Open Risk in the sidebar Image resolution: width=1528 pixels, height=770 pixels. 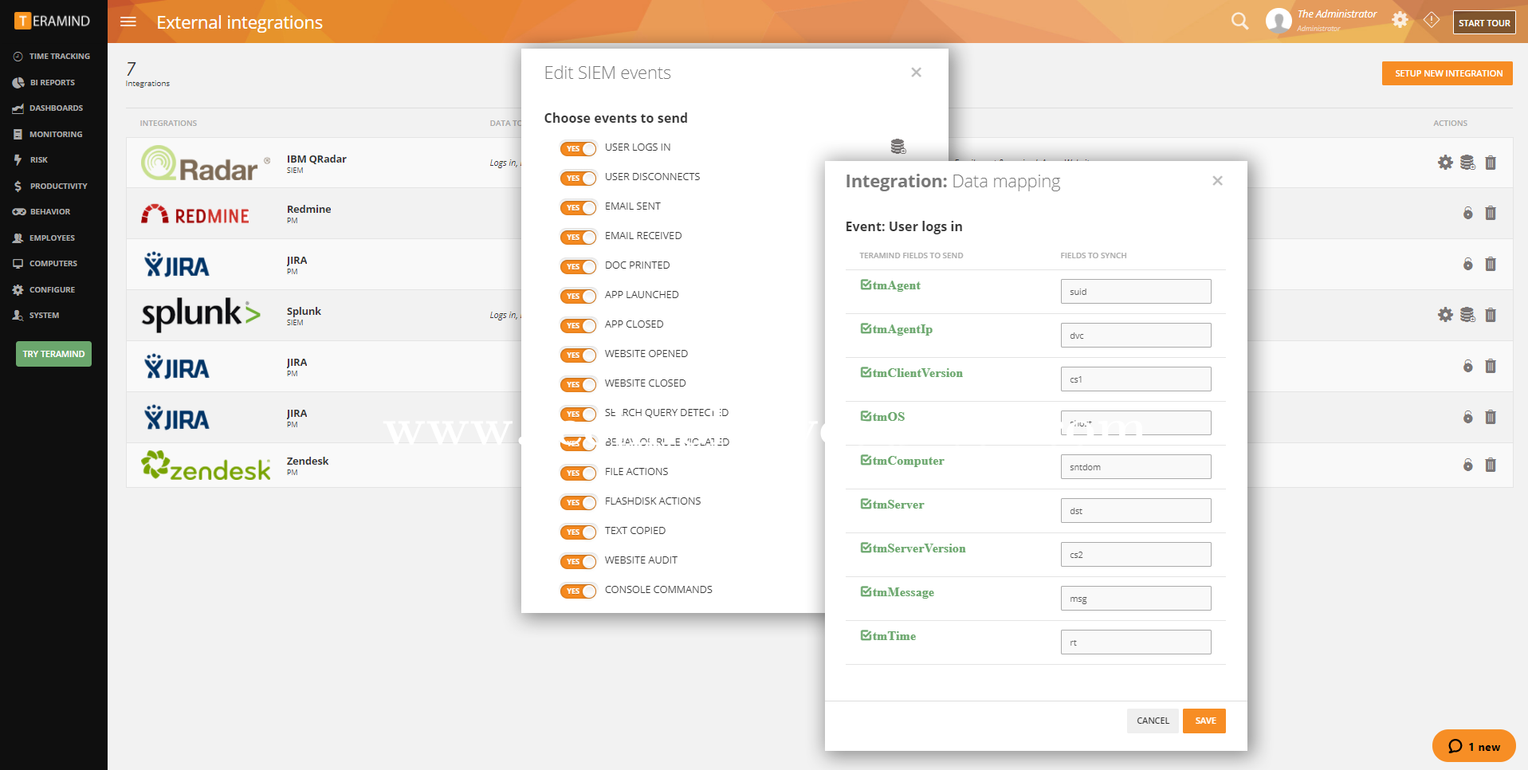[31, 160]
